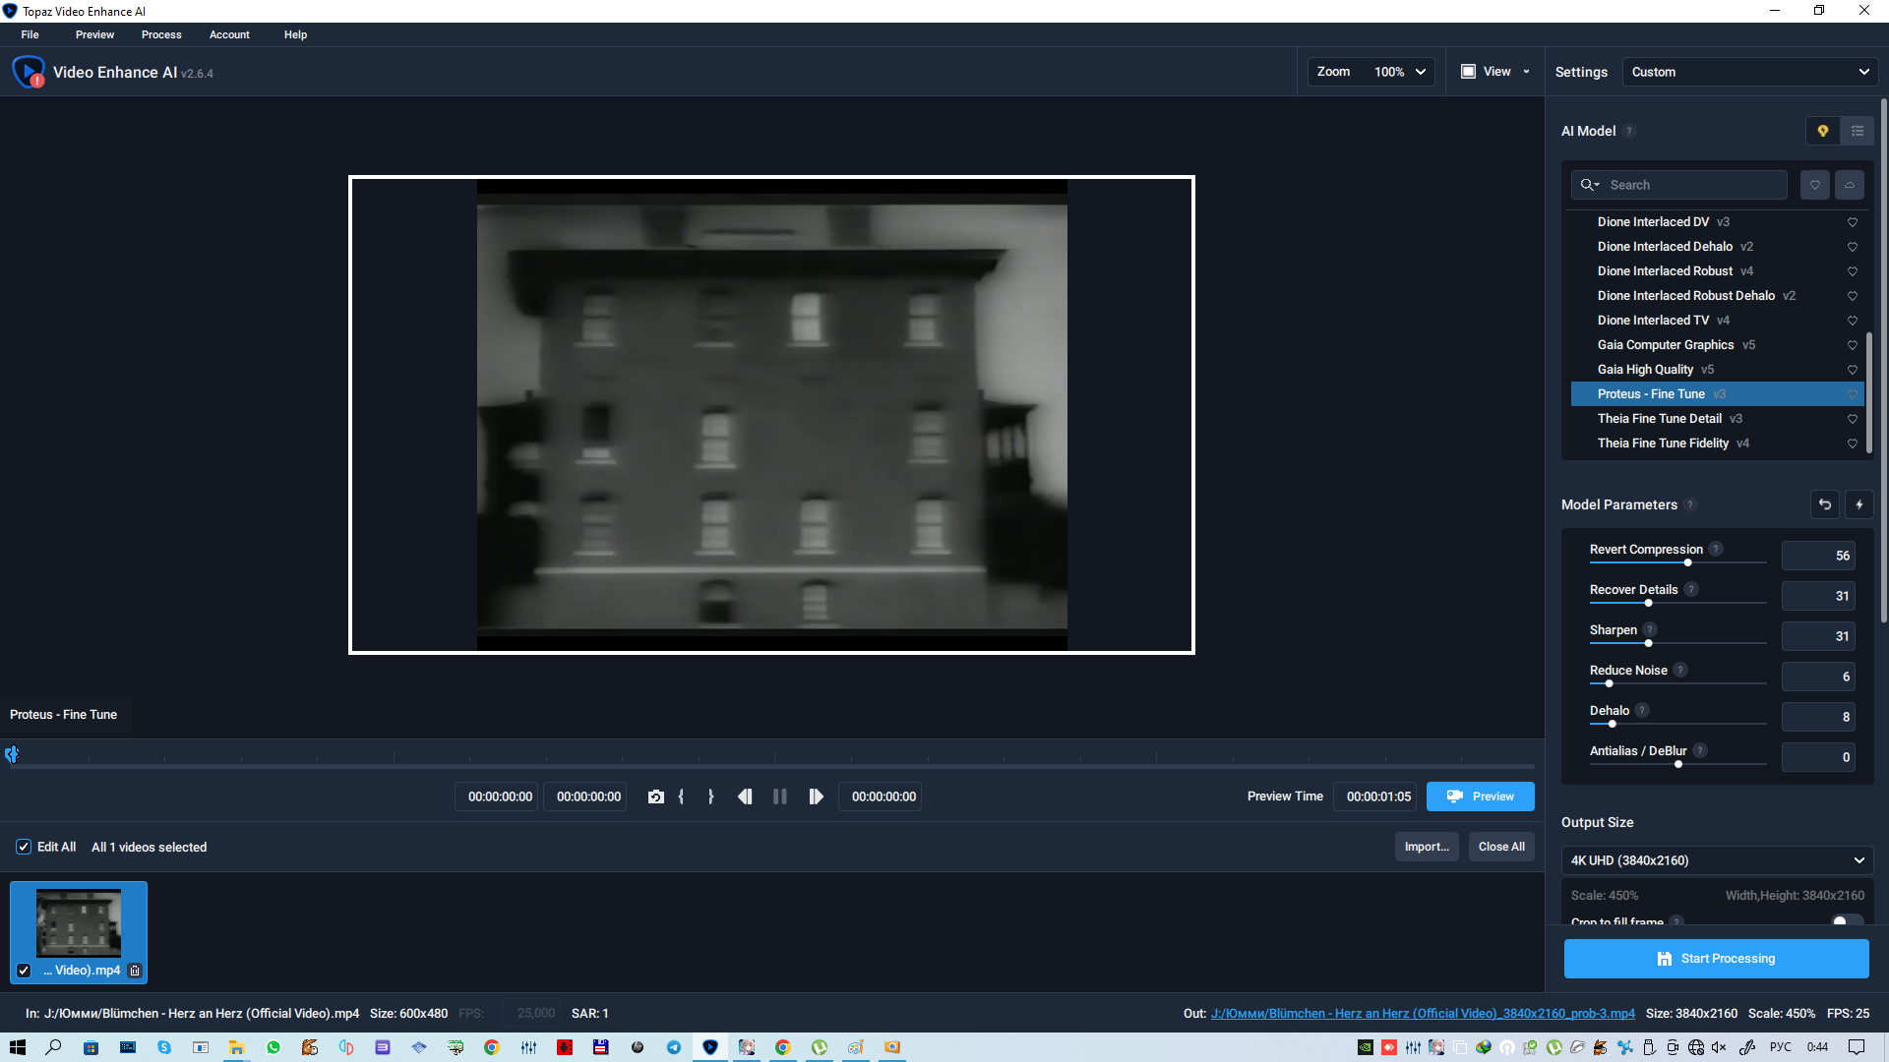Open help for Revert Compression
Screen dimensions: 1889x1062
1716,549
